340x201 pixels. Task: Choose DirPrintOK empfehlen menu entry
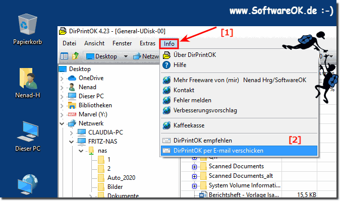(x=239, y=141)
